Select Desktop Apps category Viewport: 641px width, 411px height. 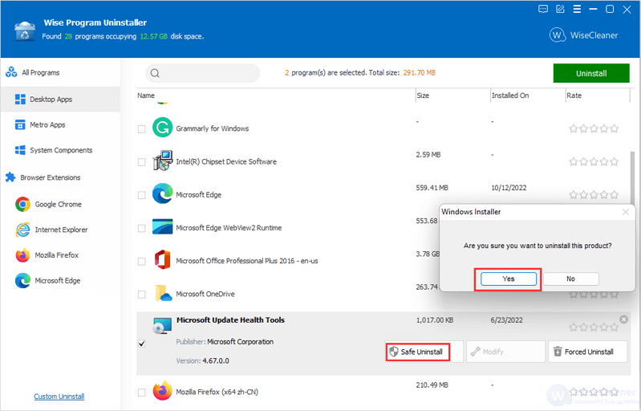pyautogui.click(x=60, y=100)
